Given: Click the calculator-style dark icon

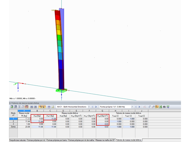Looking at the screenshot, I should 164,107.
